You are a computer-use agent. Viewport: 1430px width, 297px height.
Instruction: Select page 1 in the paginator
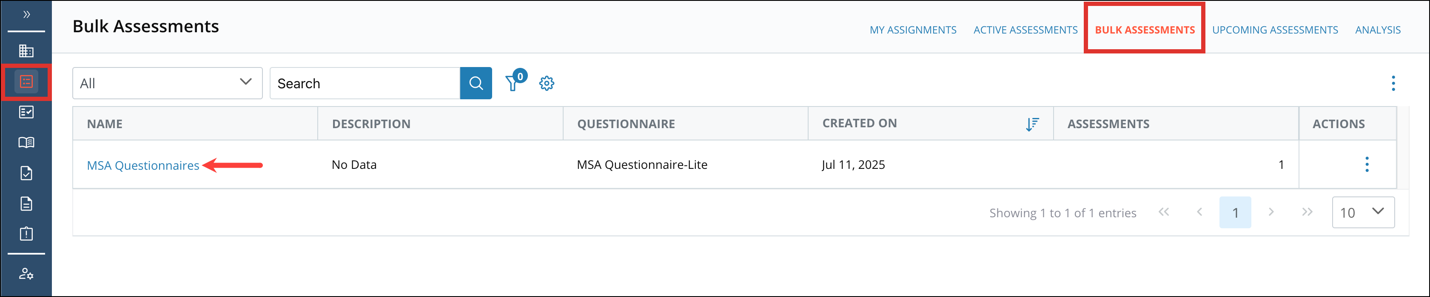[x=1235, y=212]
